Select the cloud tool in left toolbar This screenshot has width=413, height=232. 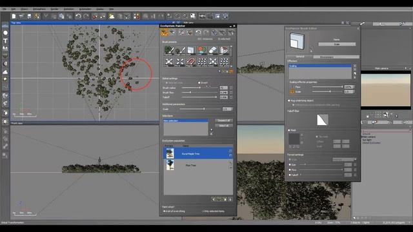point(5,72)
